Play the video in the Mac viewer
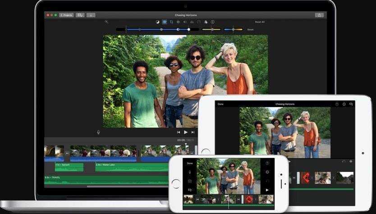This screenshot has width=376, height=214. (185, 132)
